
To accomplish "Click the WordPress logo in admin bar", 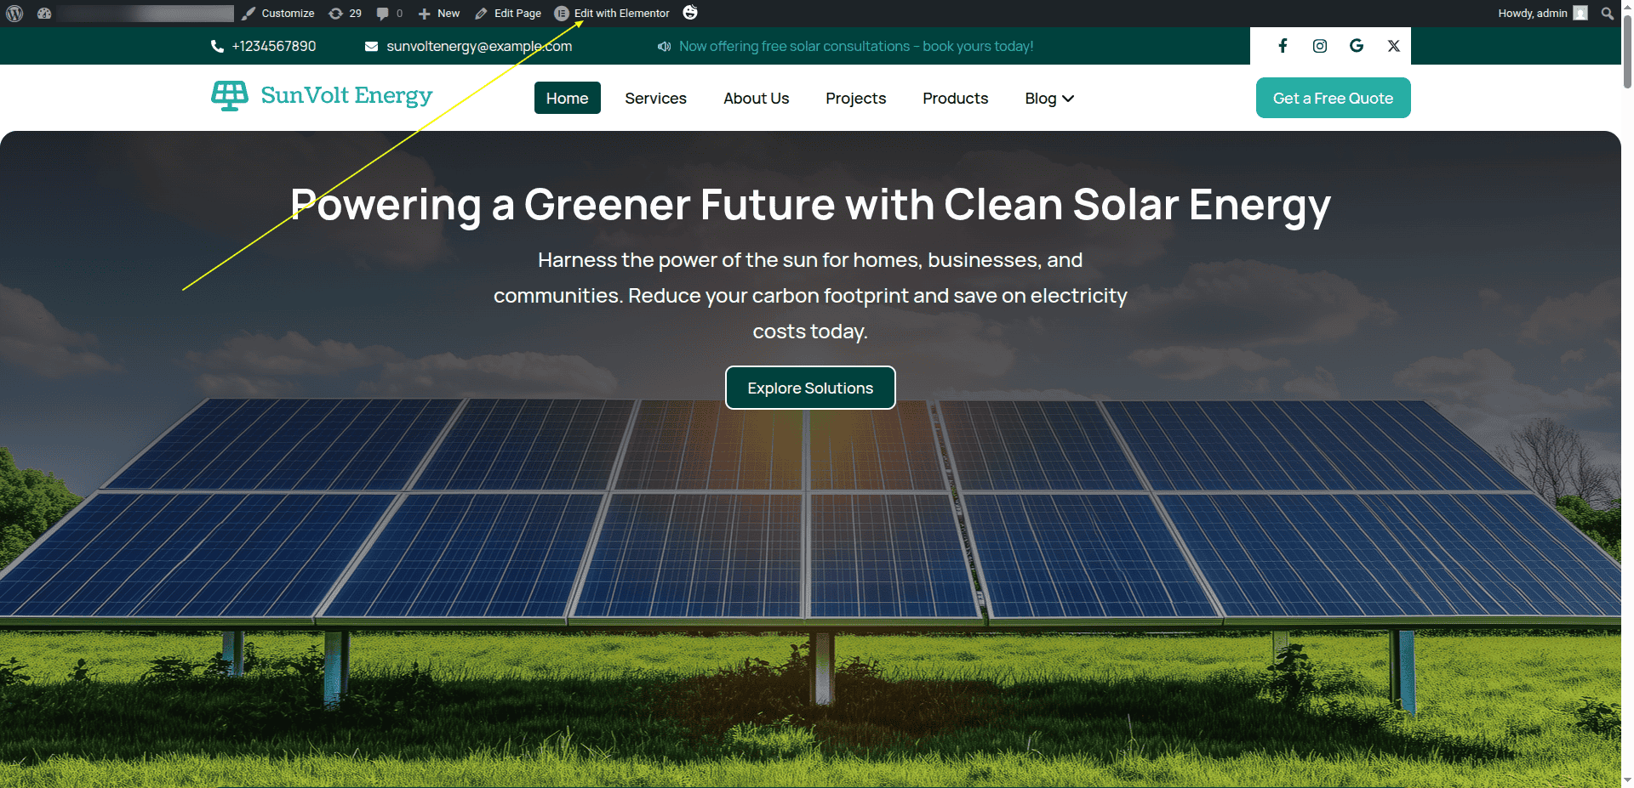I will pyautogui.click(x=14, y=14).
